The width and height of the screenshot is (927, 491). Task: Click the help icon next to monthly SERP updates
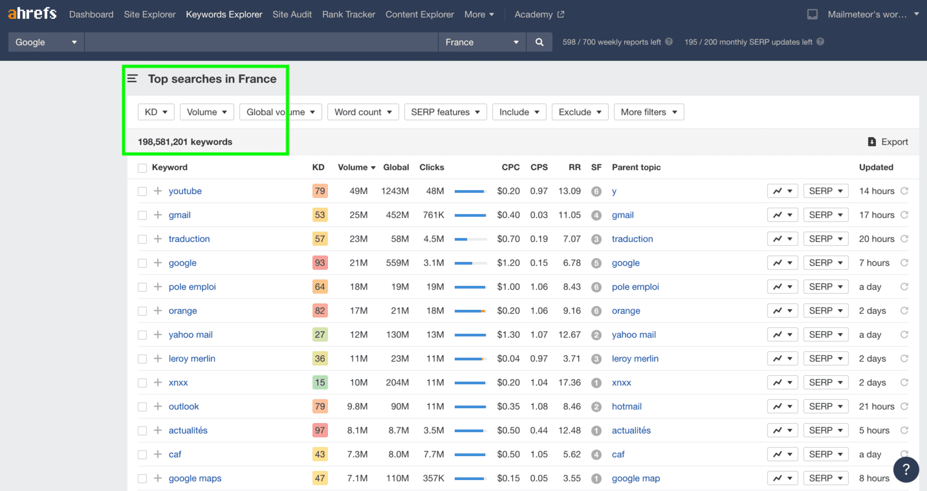(x=820, y=41)
